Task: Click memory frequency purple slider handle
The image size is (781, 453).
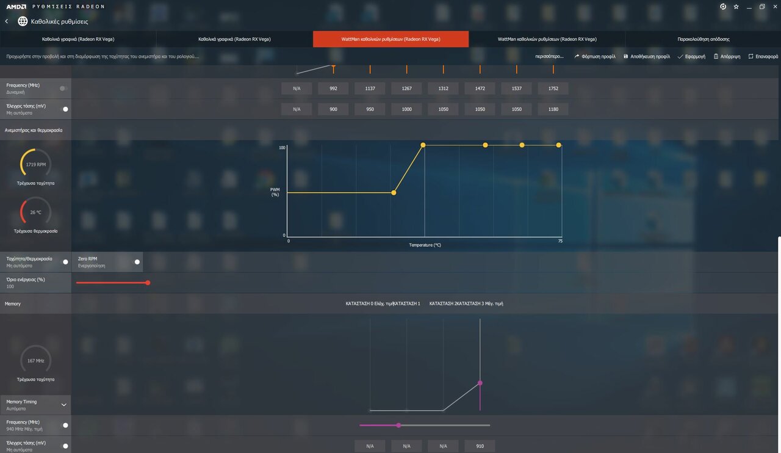Action: pos(398,425)
